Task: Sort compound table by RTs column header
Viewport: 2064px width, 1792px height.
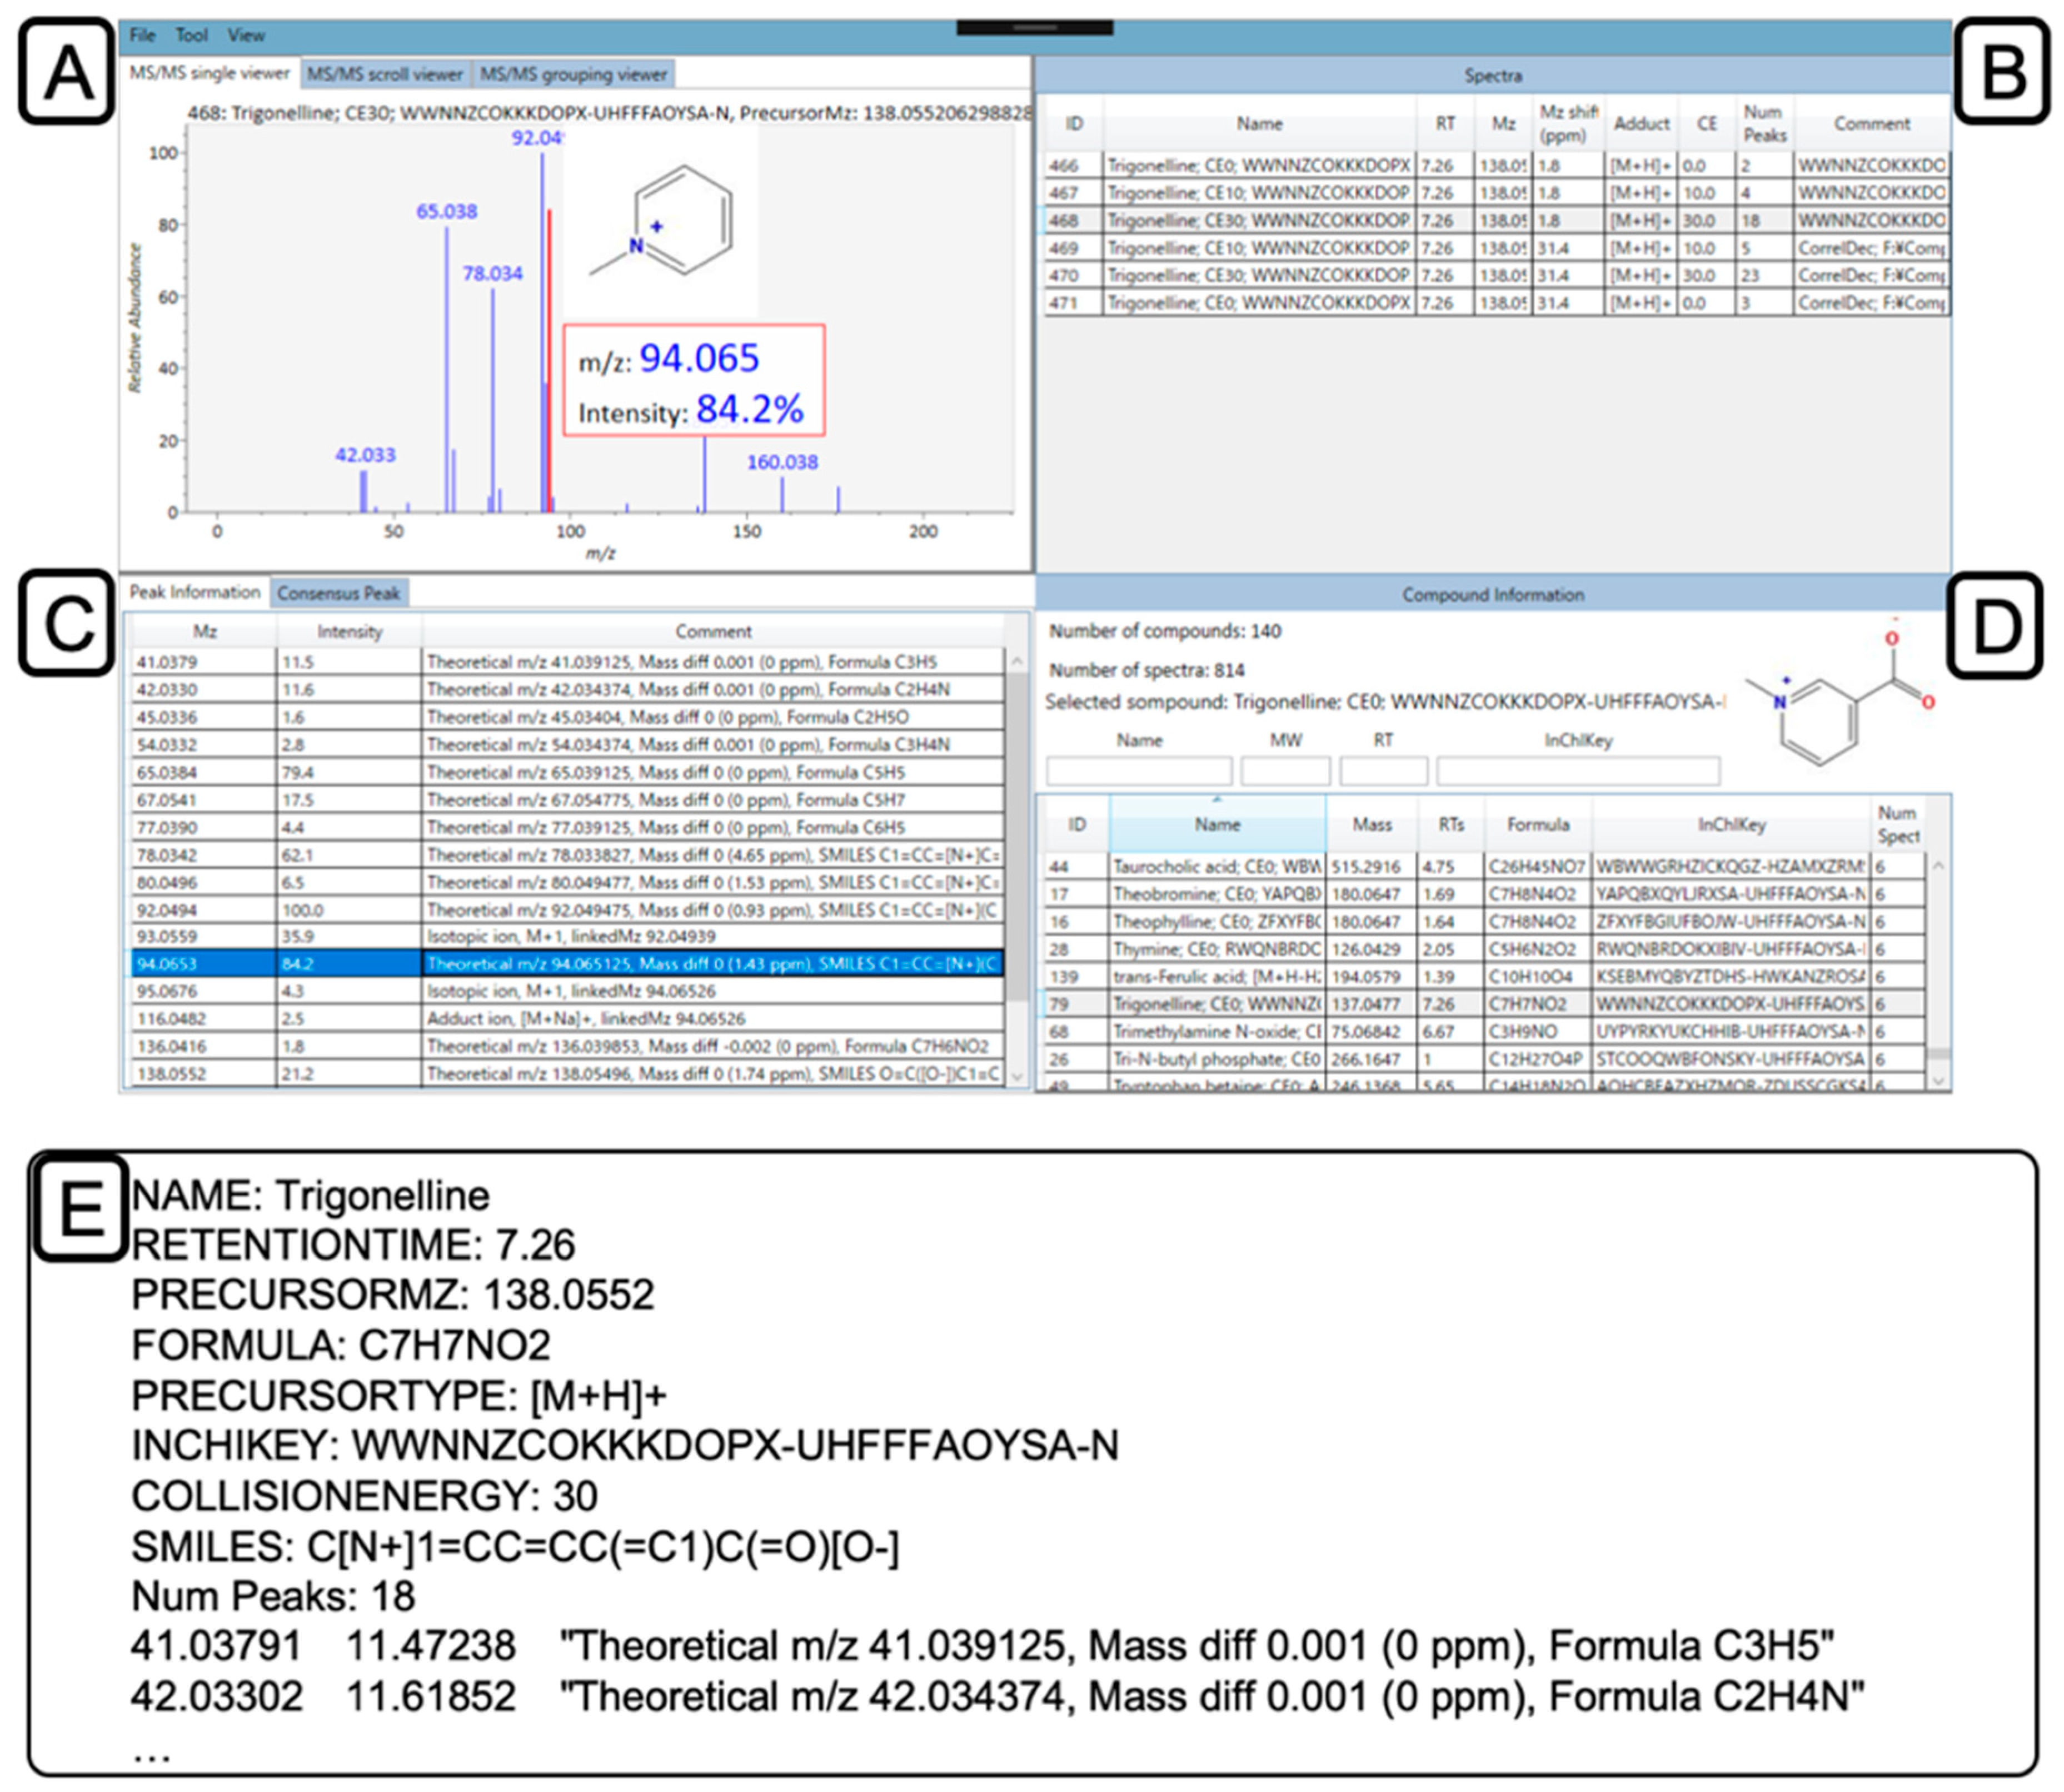Action: tap(1451, 825)
